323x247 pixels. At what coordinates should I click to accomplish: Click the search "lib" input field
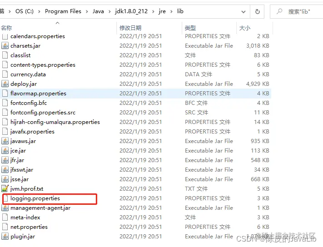tap(299, 11)
